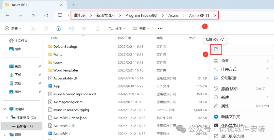Open the three-dots more options menu

pos(160,29)
